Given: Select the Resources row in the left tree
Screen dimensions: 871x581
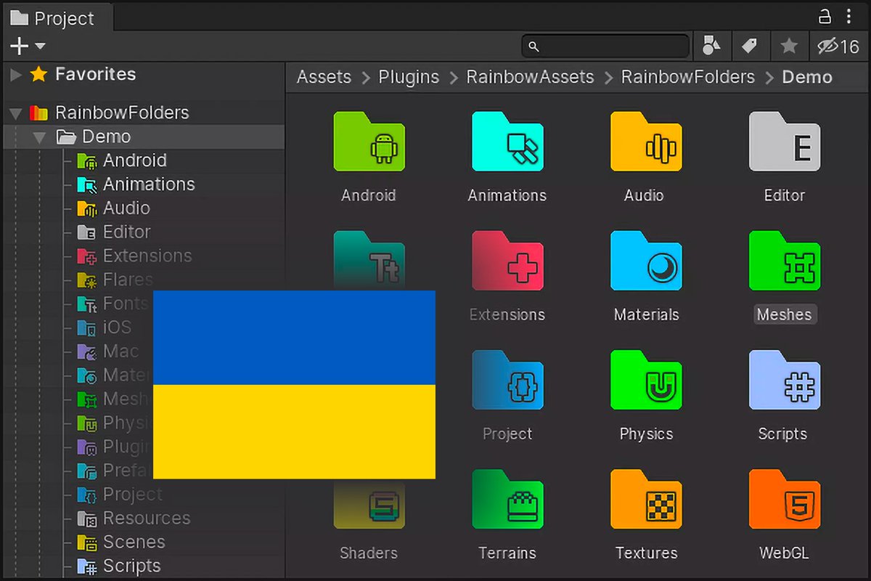Looking at the screenshot, I should 144,519.
